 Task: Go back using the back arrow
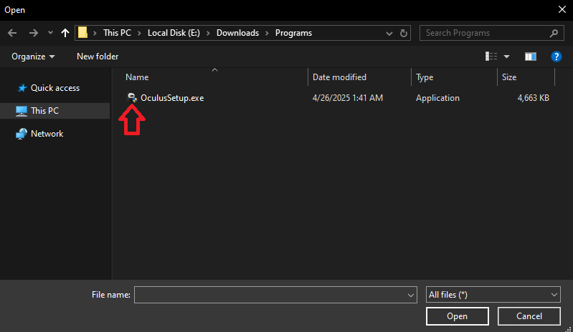[x=12, y=33]
